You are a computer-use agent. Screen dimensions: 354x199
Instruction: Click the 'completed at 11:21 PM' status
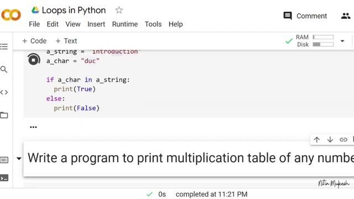coord(211,194)
